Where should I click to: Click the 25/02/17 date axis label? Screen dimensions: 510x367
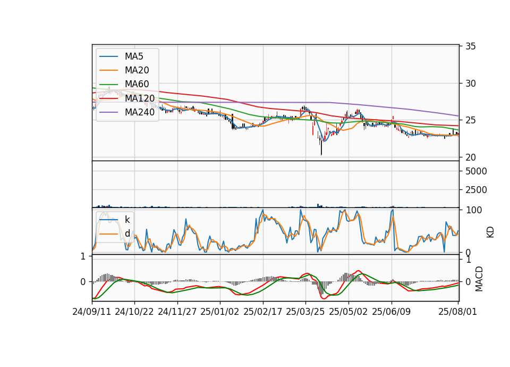(263, 312)
